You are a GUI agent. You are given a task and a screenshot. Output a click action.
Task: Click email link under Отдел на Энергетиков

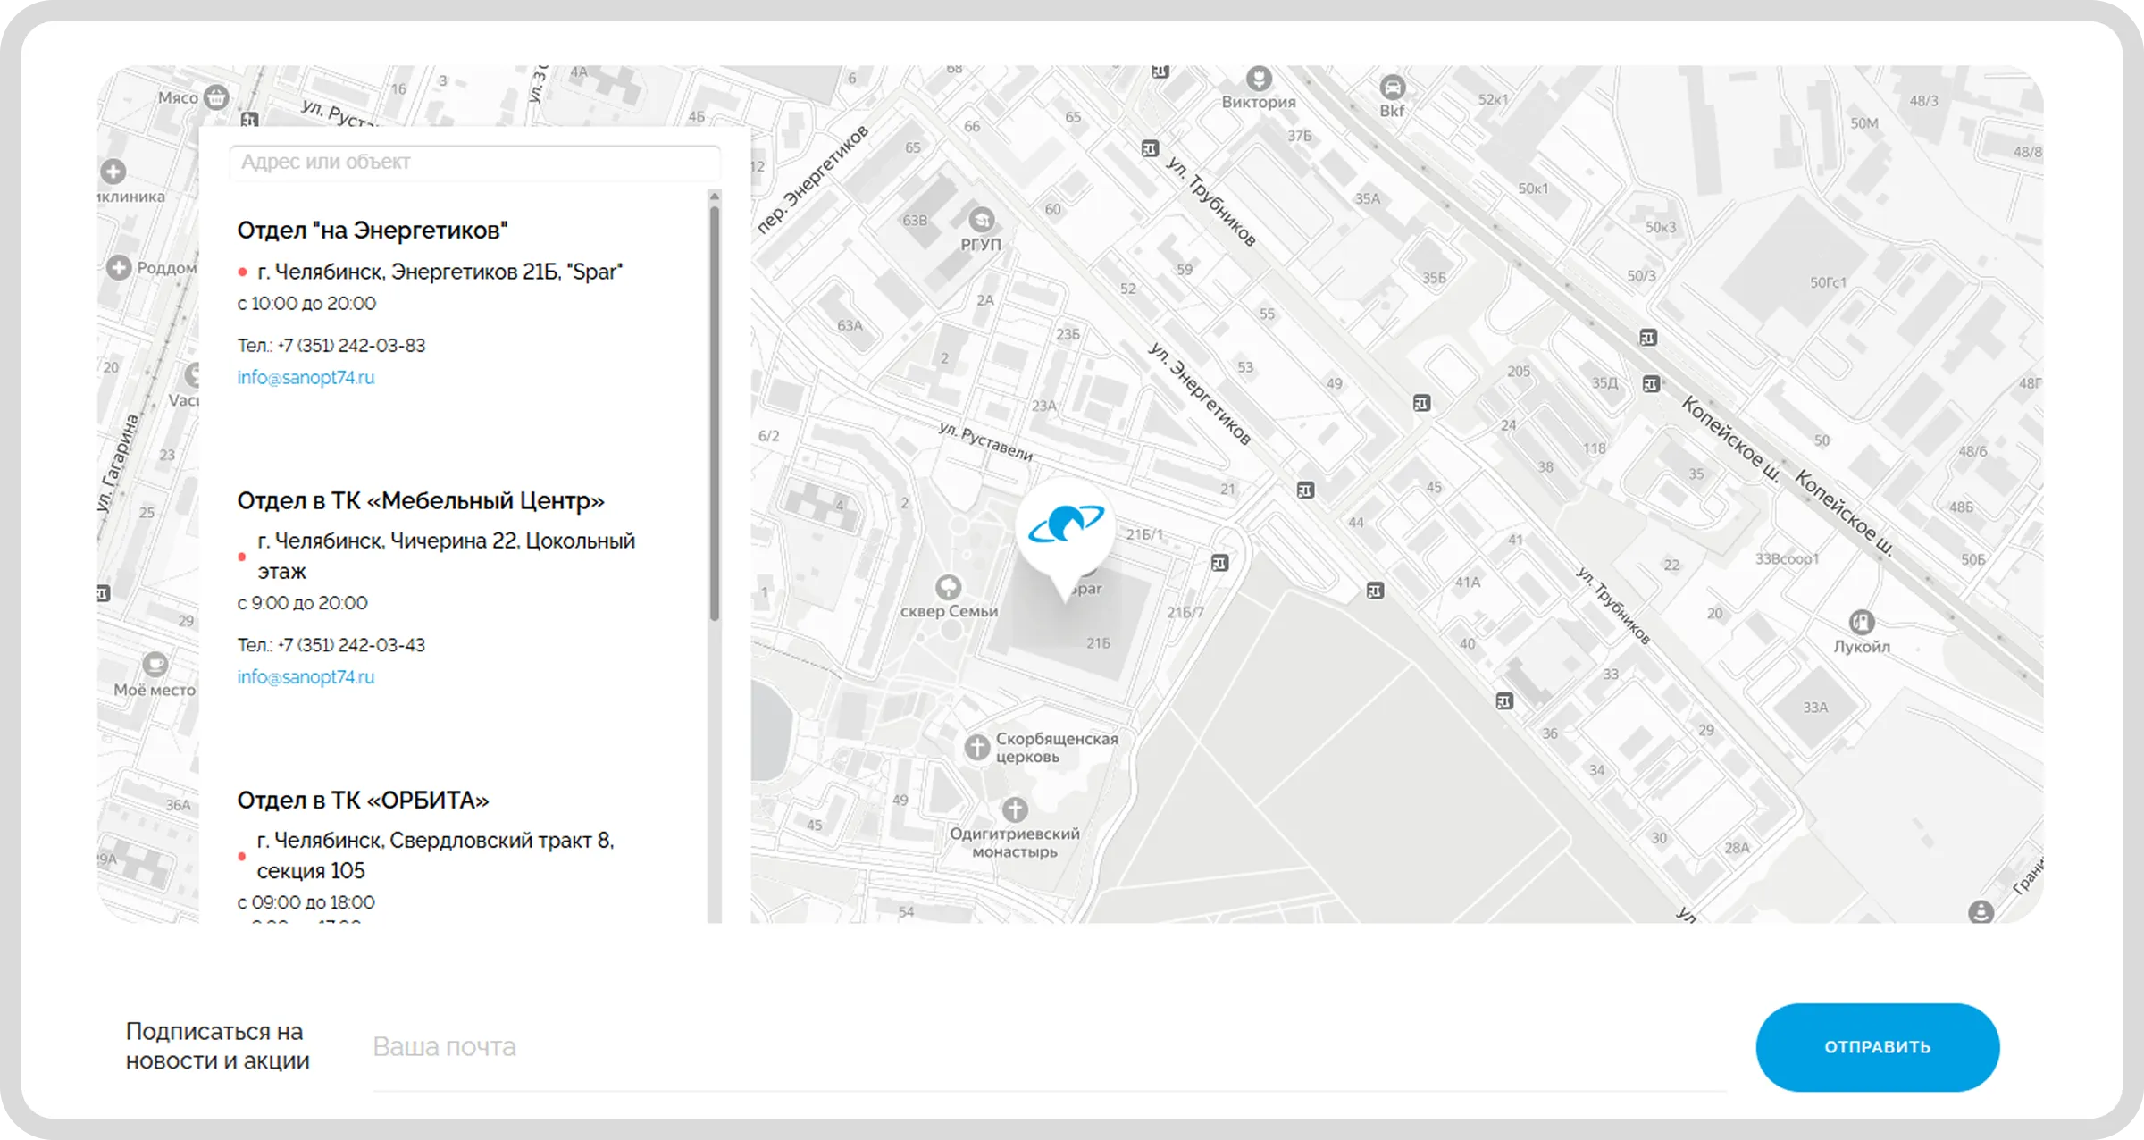click(306, 377)
